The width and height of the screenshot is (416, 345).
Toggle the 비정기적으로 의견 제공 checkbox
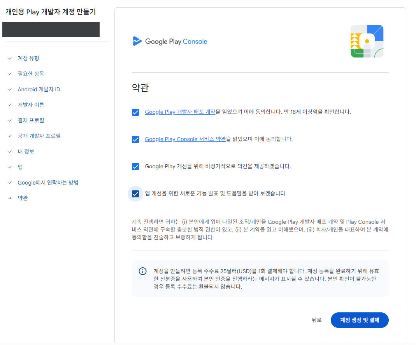coord(135,167)
